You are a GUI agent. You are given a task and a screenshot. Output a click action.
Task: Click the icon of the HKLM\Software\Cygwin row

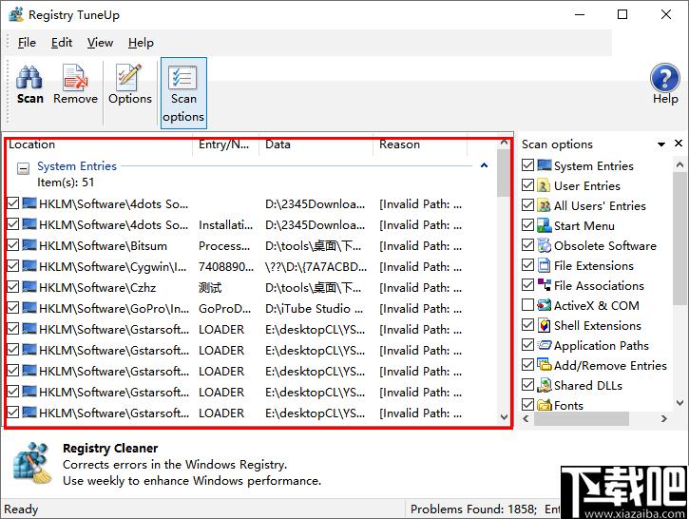tap(29, 266)
